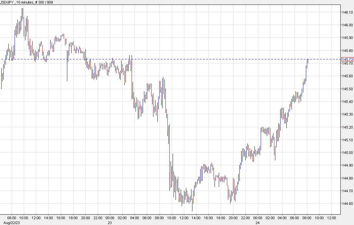This screenshot has width=354, height=225.
Task: Click the date label 24 on time axis
Action: pos(258,222)
